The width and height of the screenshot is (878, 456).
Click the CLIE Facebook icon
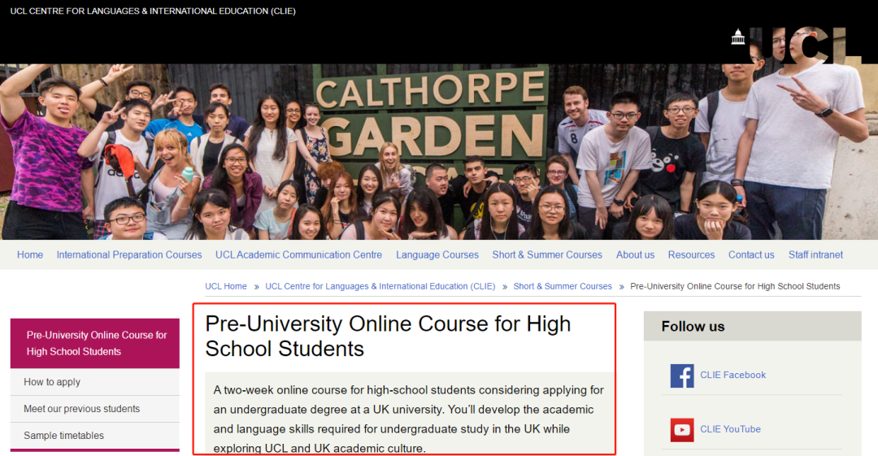[x=681, y=376]
